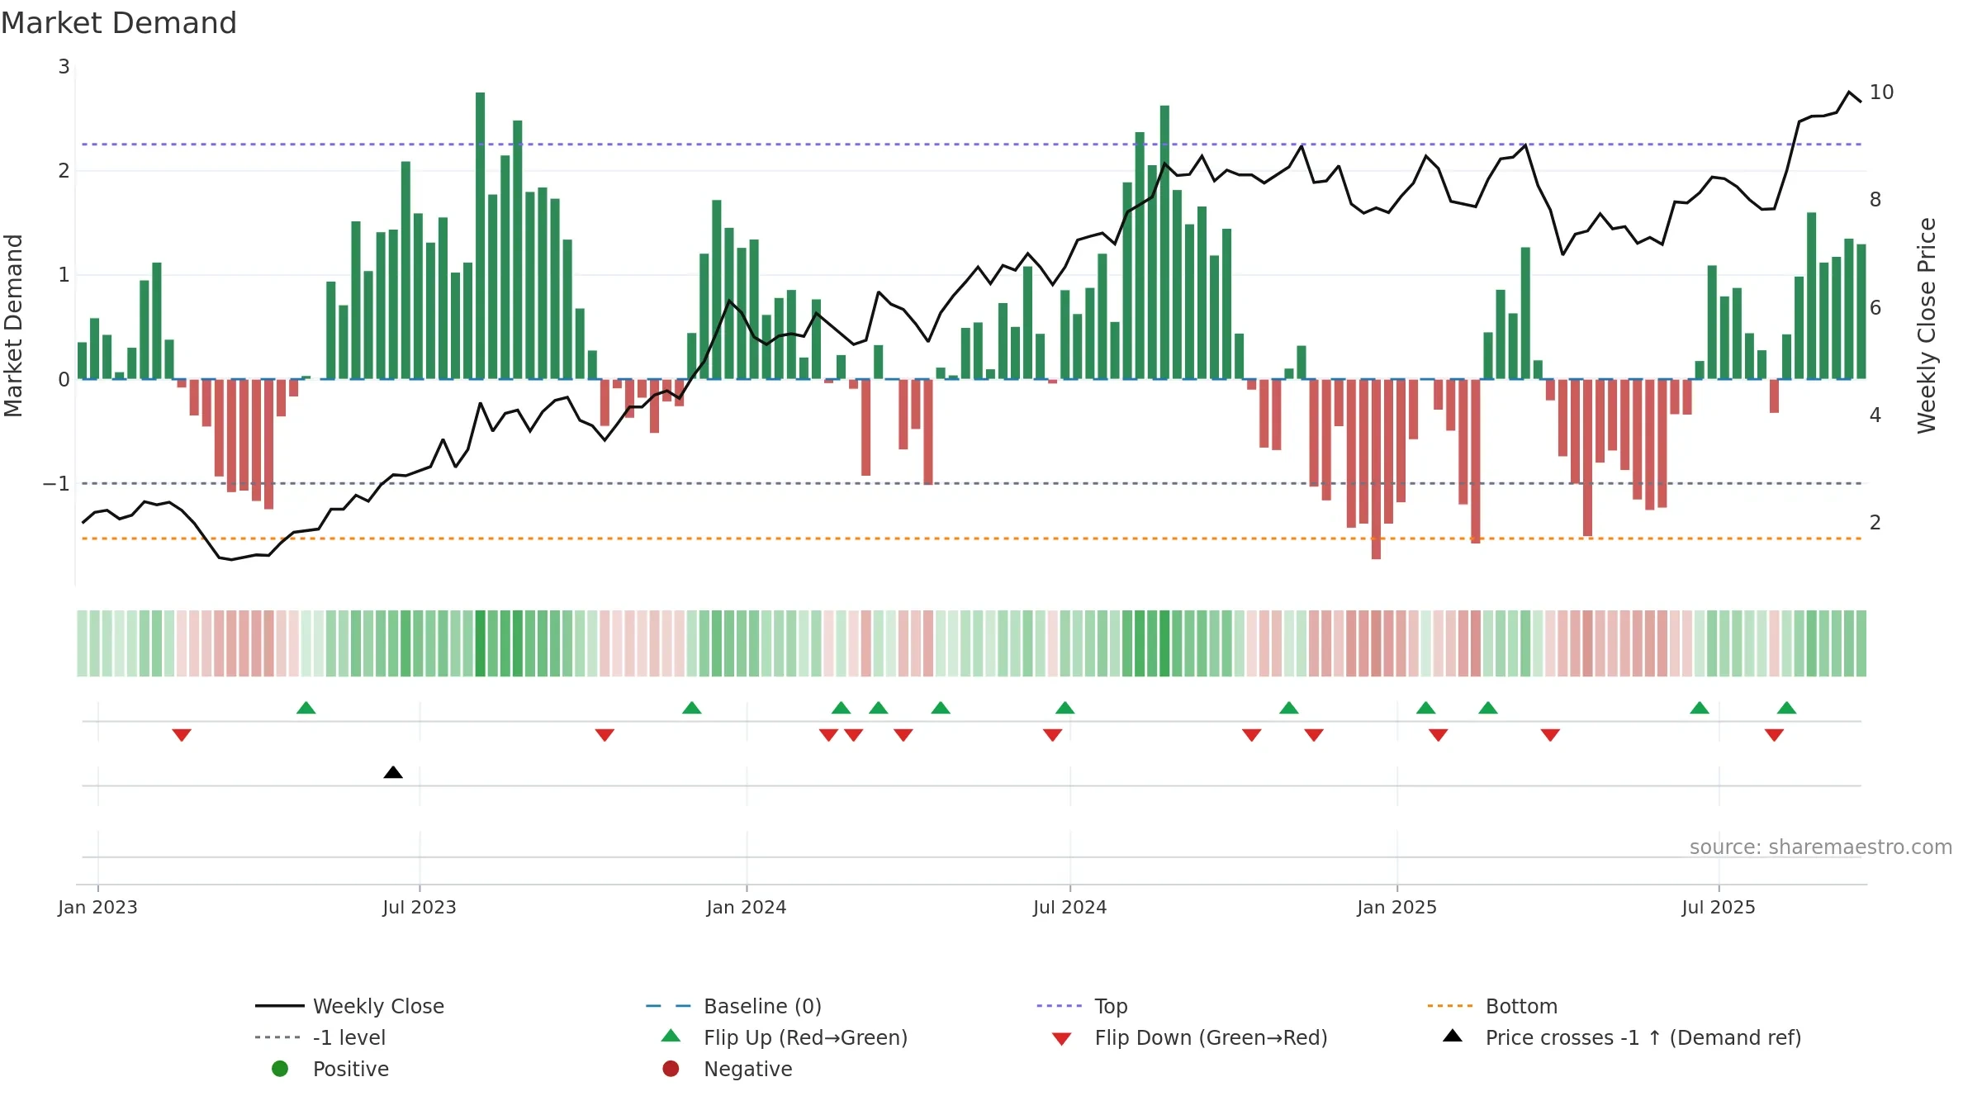Screen dimensions: 1982x1115
Task: Toggle the Price crosses -1 ↑ (Demand ref) label
Action: tap(1643, 1037)
